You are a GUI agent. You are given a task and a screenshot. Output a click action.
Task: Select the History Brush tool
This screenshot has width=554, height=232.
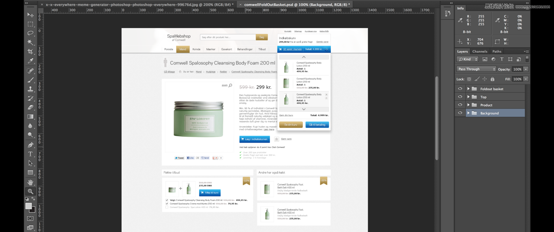point(30,98)
